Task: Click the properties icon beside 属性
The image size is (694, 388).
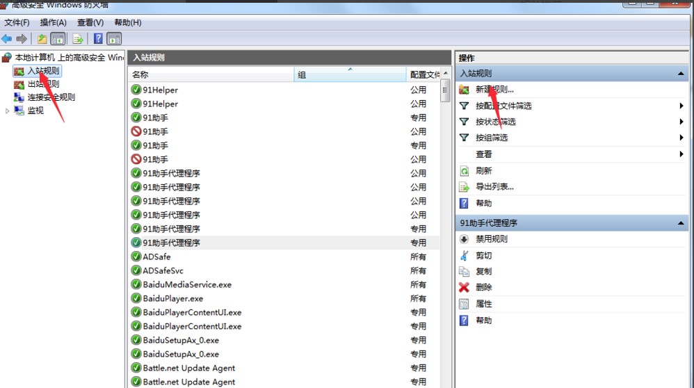Action: point(464,304)
